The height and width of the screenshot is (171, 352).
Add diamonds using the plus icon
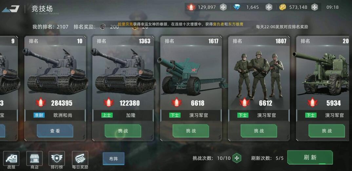pyautogui.click(x=269, y=7)
